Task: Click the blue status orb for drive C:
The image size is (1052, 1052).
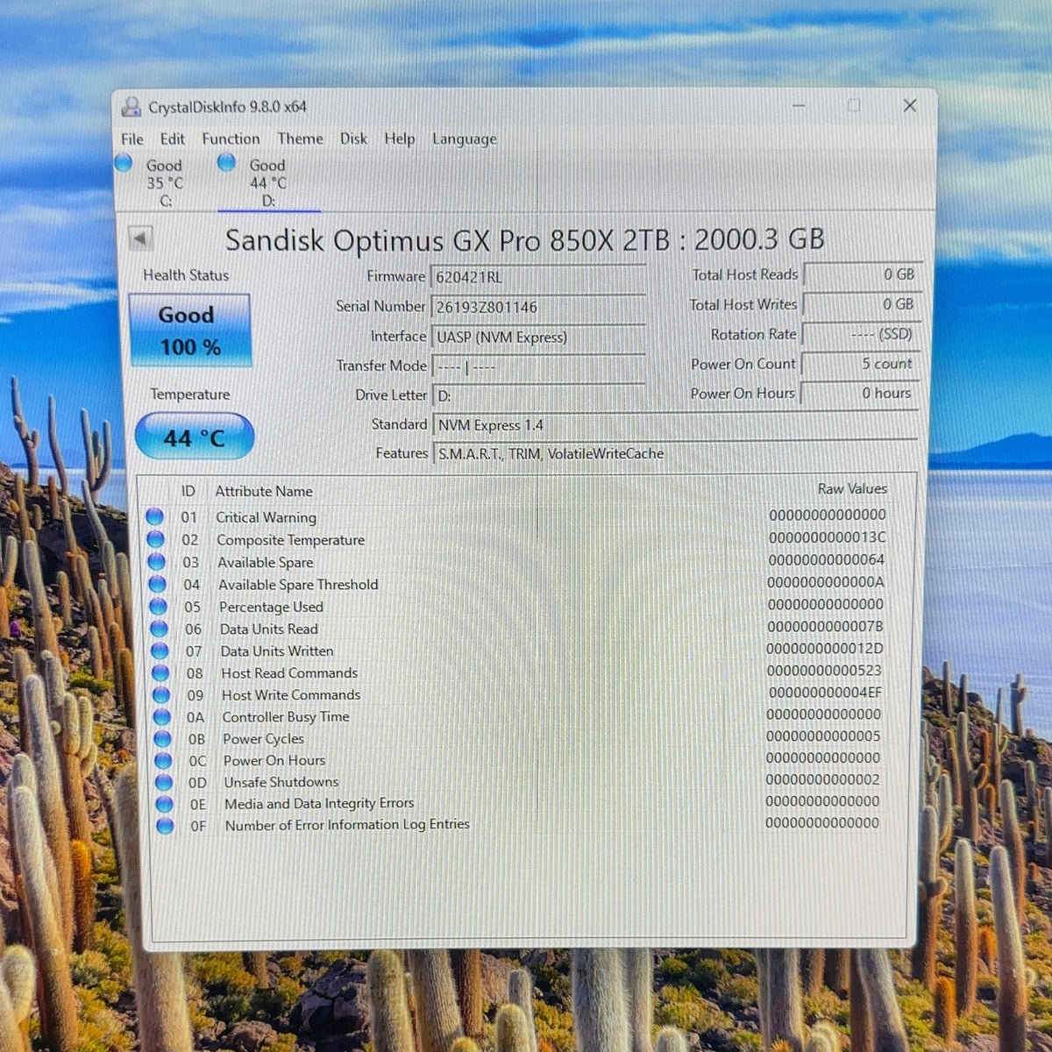Action: tap(124, 163)
